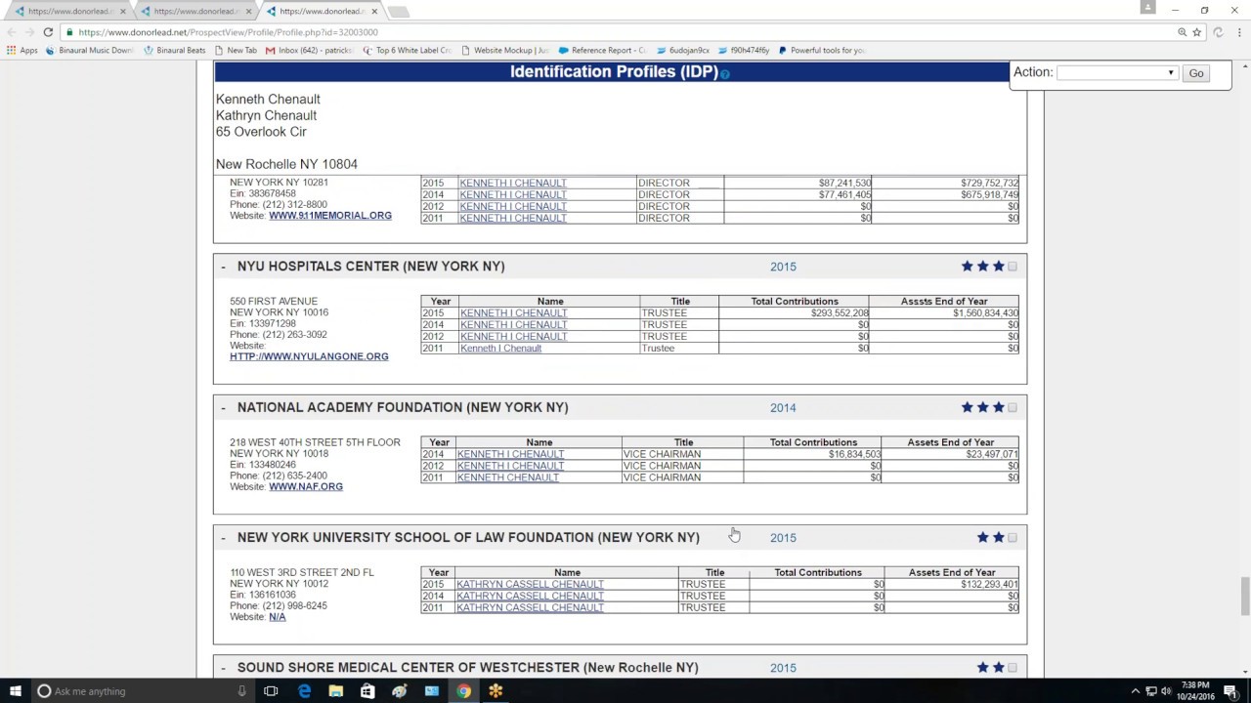Open 2015 KATHRYN CASSELL CHENAULT link
Viewport: 1251px width, 703px height.
[530, 584]
